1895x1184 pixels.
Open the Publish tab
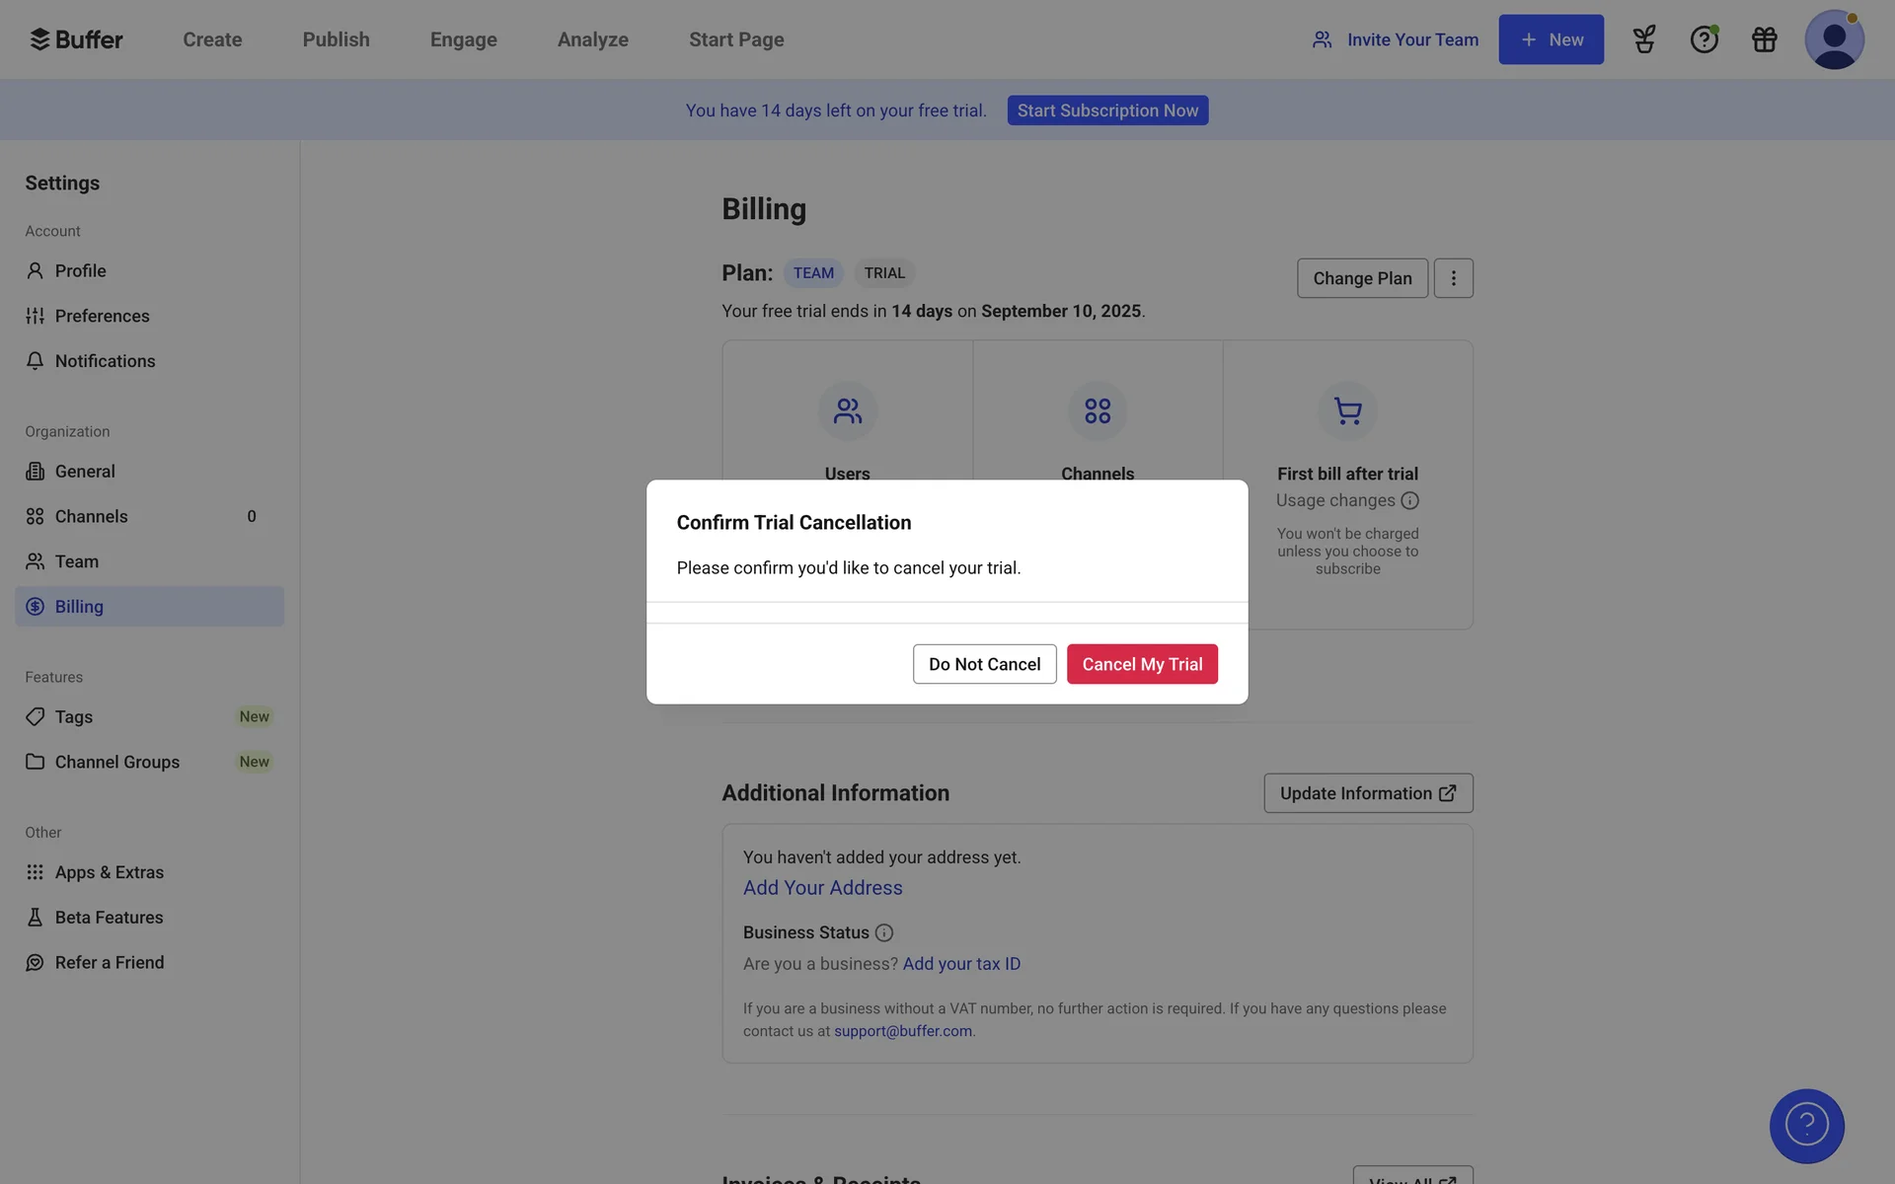(336, 39)
